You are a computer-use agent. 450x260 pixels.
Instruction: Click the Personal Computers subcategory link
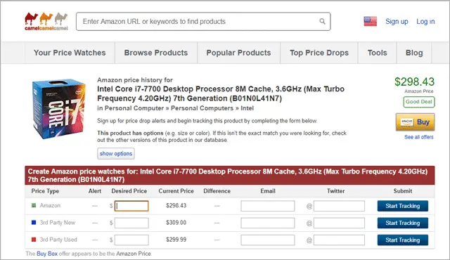pyautogui.click(x=202, y=108)
